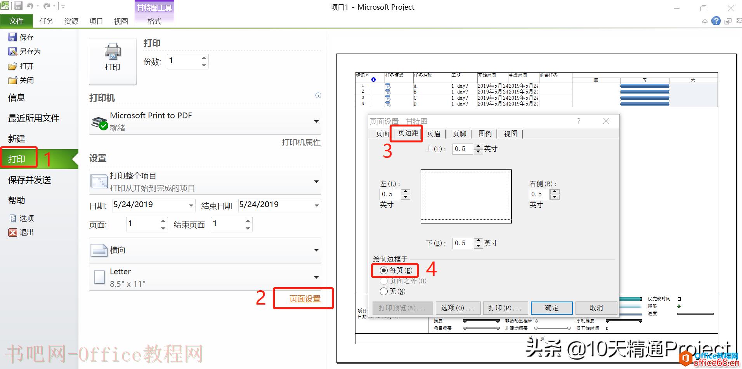Screen dimensions: 742x369
Task: Select the Header (页眉) tab
Action: [433, 134]
